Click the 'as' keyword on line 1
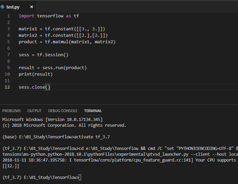 [x=68, y=16]
